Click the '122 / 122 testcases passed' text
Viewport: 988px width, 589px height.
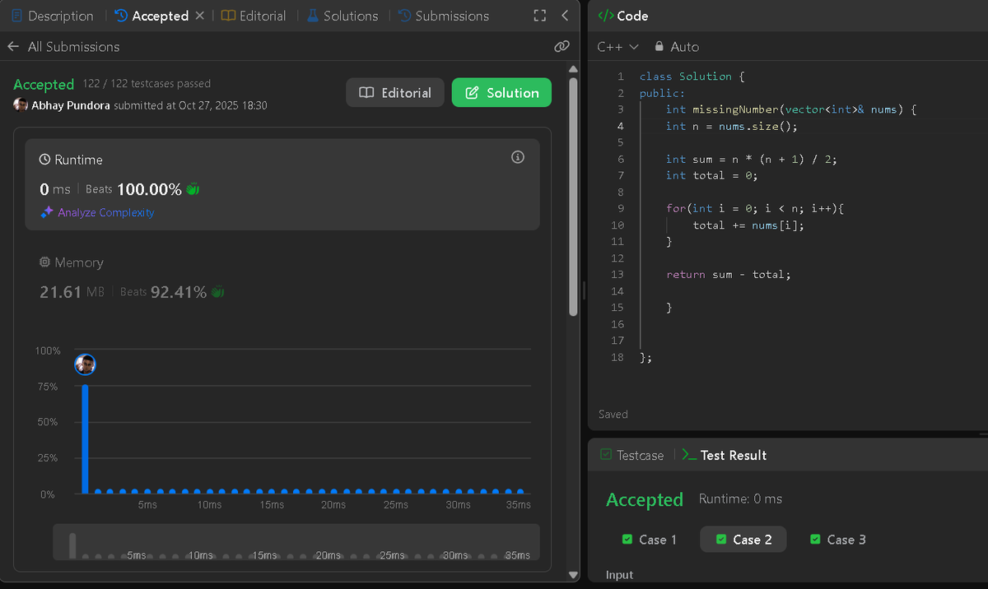click(147, 84)
